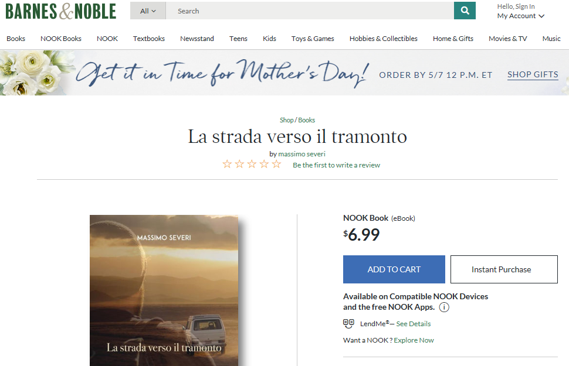Click the LendMe faces icon

pos(348,323)
